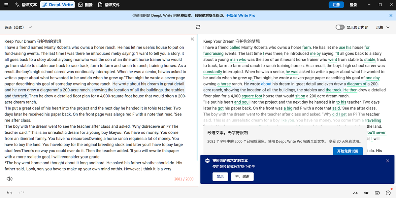The height and width of the screenshot is (198, 396).
Task: Follow the 升级至 Write Pro link
Action: [241, 16]
